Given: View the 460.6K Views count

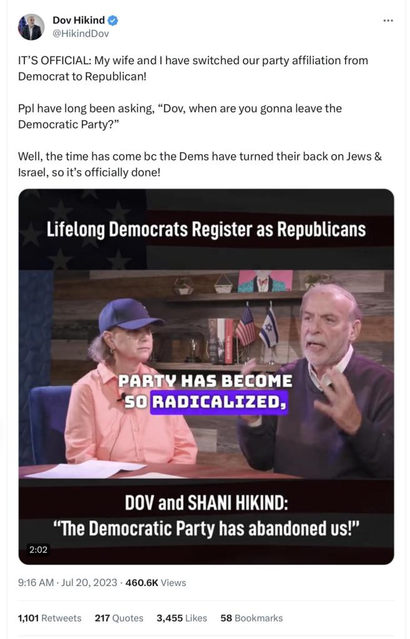Looking at the screenshot, I should [155, 582].
